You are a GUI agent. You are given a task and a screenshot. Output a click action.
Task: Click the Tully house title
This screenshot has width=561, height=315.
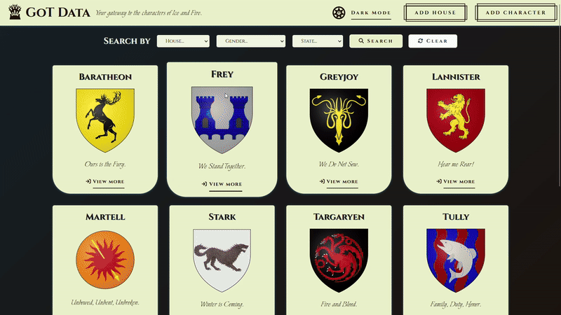[x=456, y=217]
